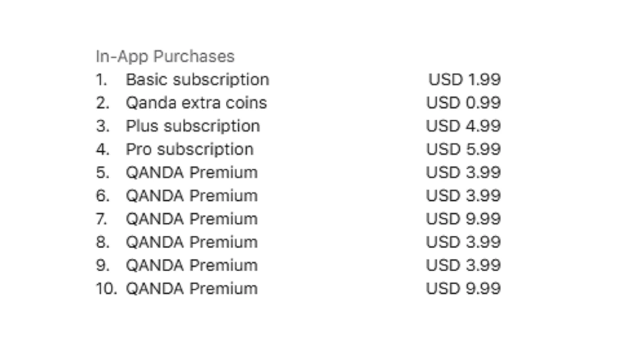Select the USD 0.99 price
The width and height of the screenshot is (627, 338).
tap(463, 103)
